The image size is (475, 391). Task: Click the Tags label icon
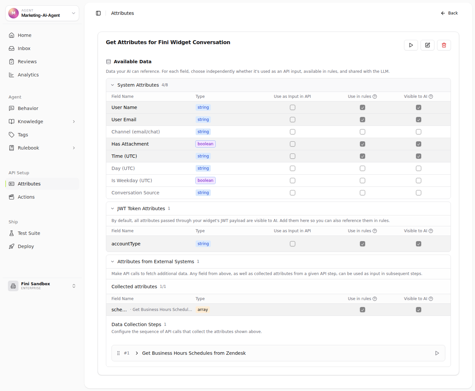(12, 135)
